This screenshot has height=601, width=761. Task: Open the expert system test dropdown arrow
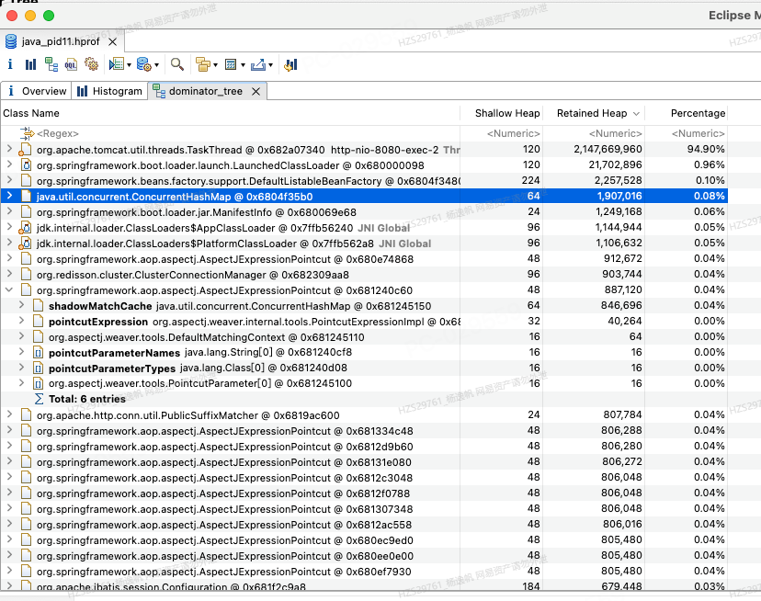[129, 65]
